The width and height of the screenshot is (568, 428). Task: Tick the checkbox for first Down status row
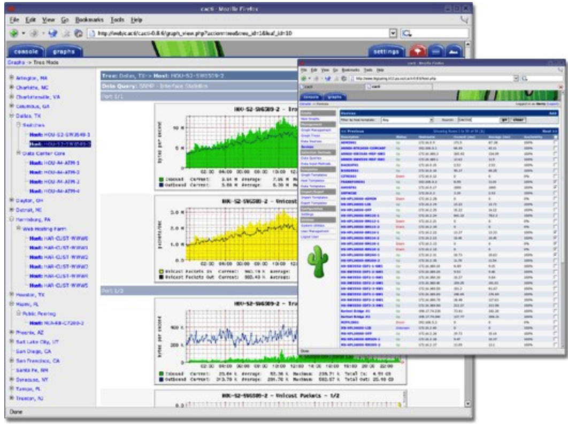(x=555, y=177)
